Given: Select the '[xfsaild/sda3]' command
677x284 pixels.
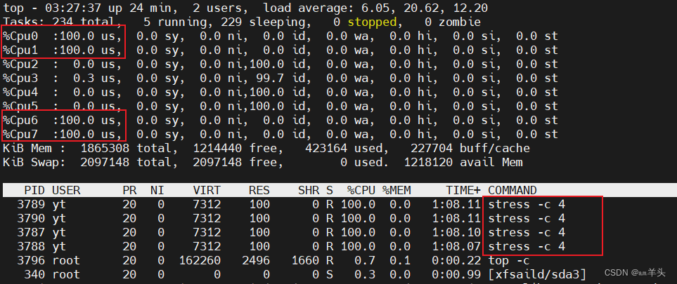Looking at the screenshot, I should pos(537,274).
